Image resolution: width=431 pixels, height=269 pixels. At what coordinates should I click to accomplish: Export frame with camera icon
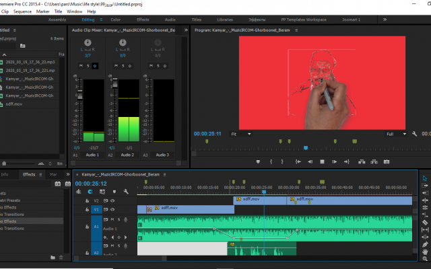tap(387, 161)
